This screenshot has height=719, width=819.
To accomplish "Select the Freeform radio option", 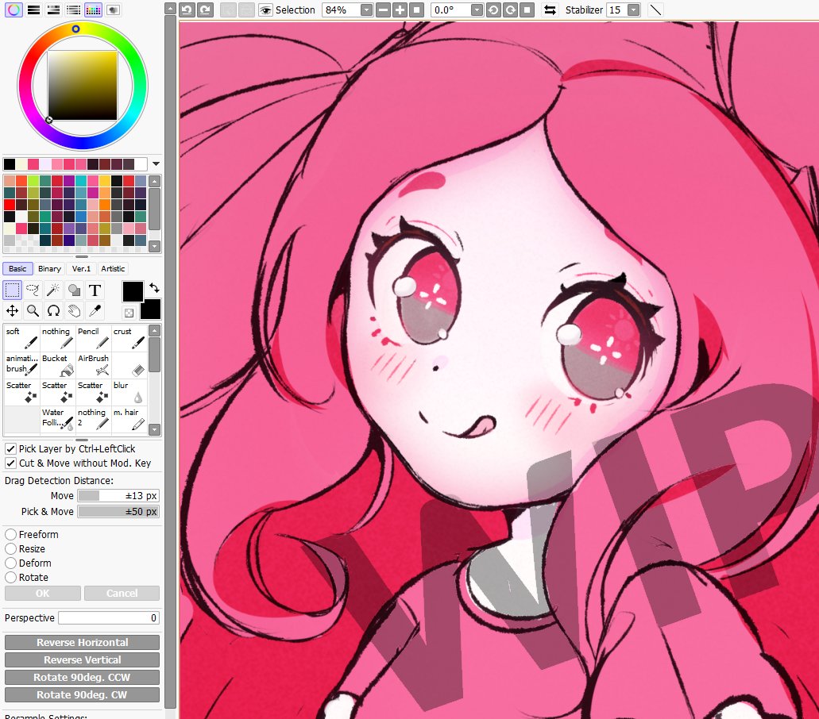I will point(10,535).
